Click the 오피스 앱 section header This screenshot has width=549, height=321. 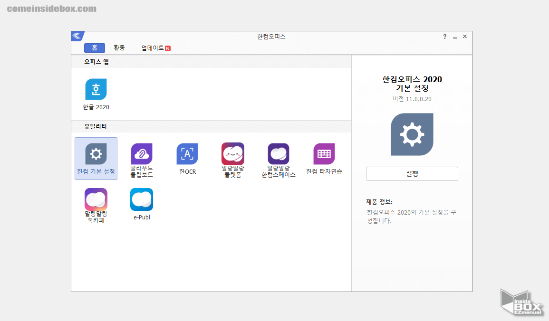96,62
